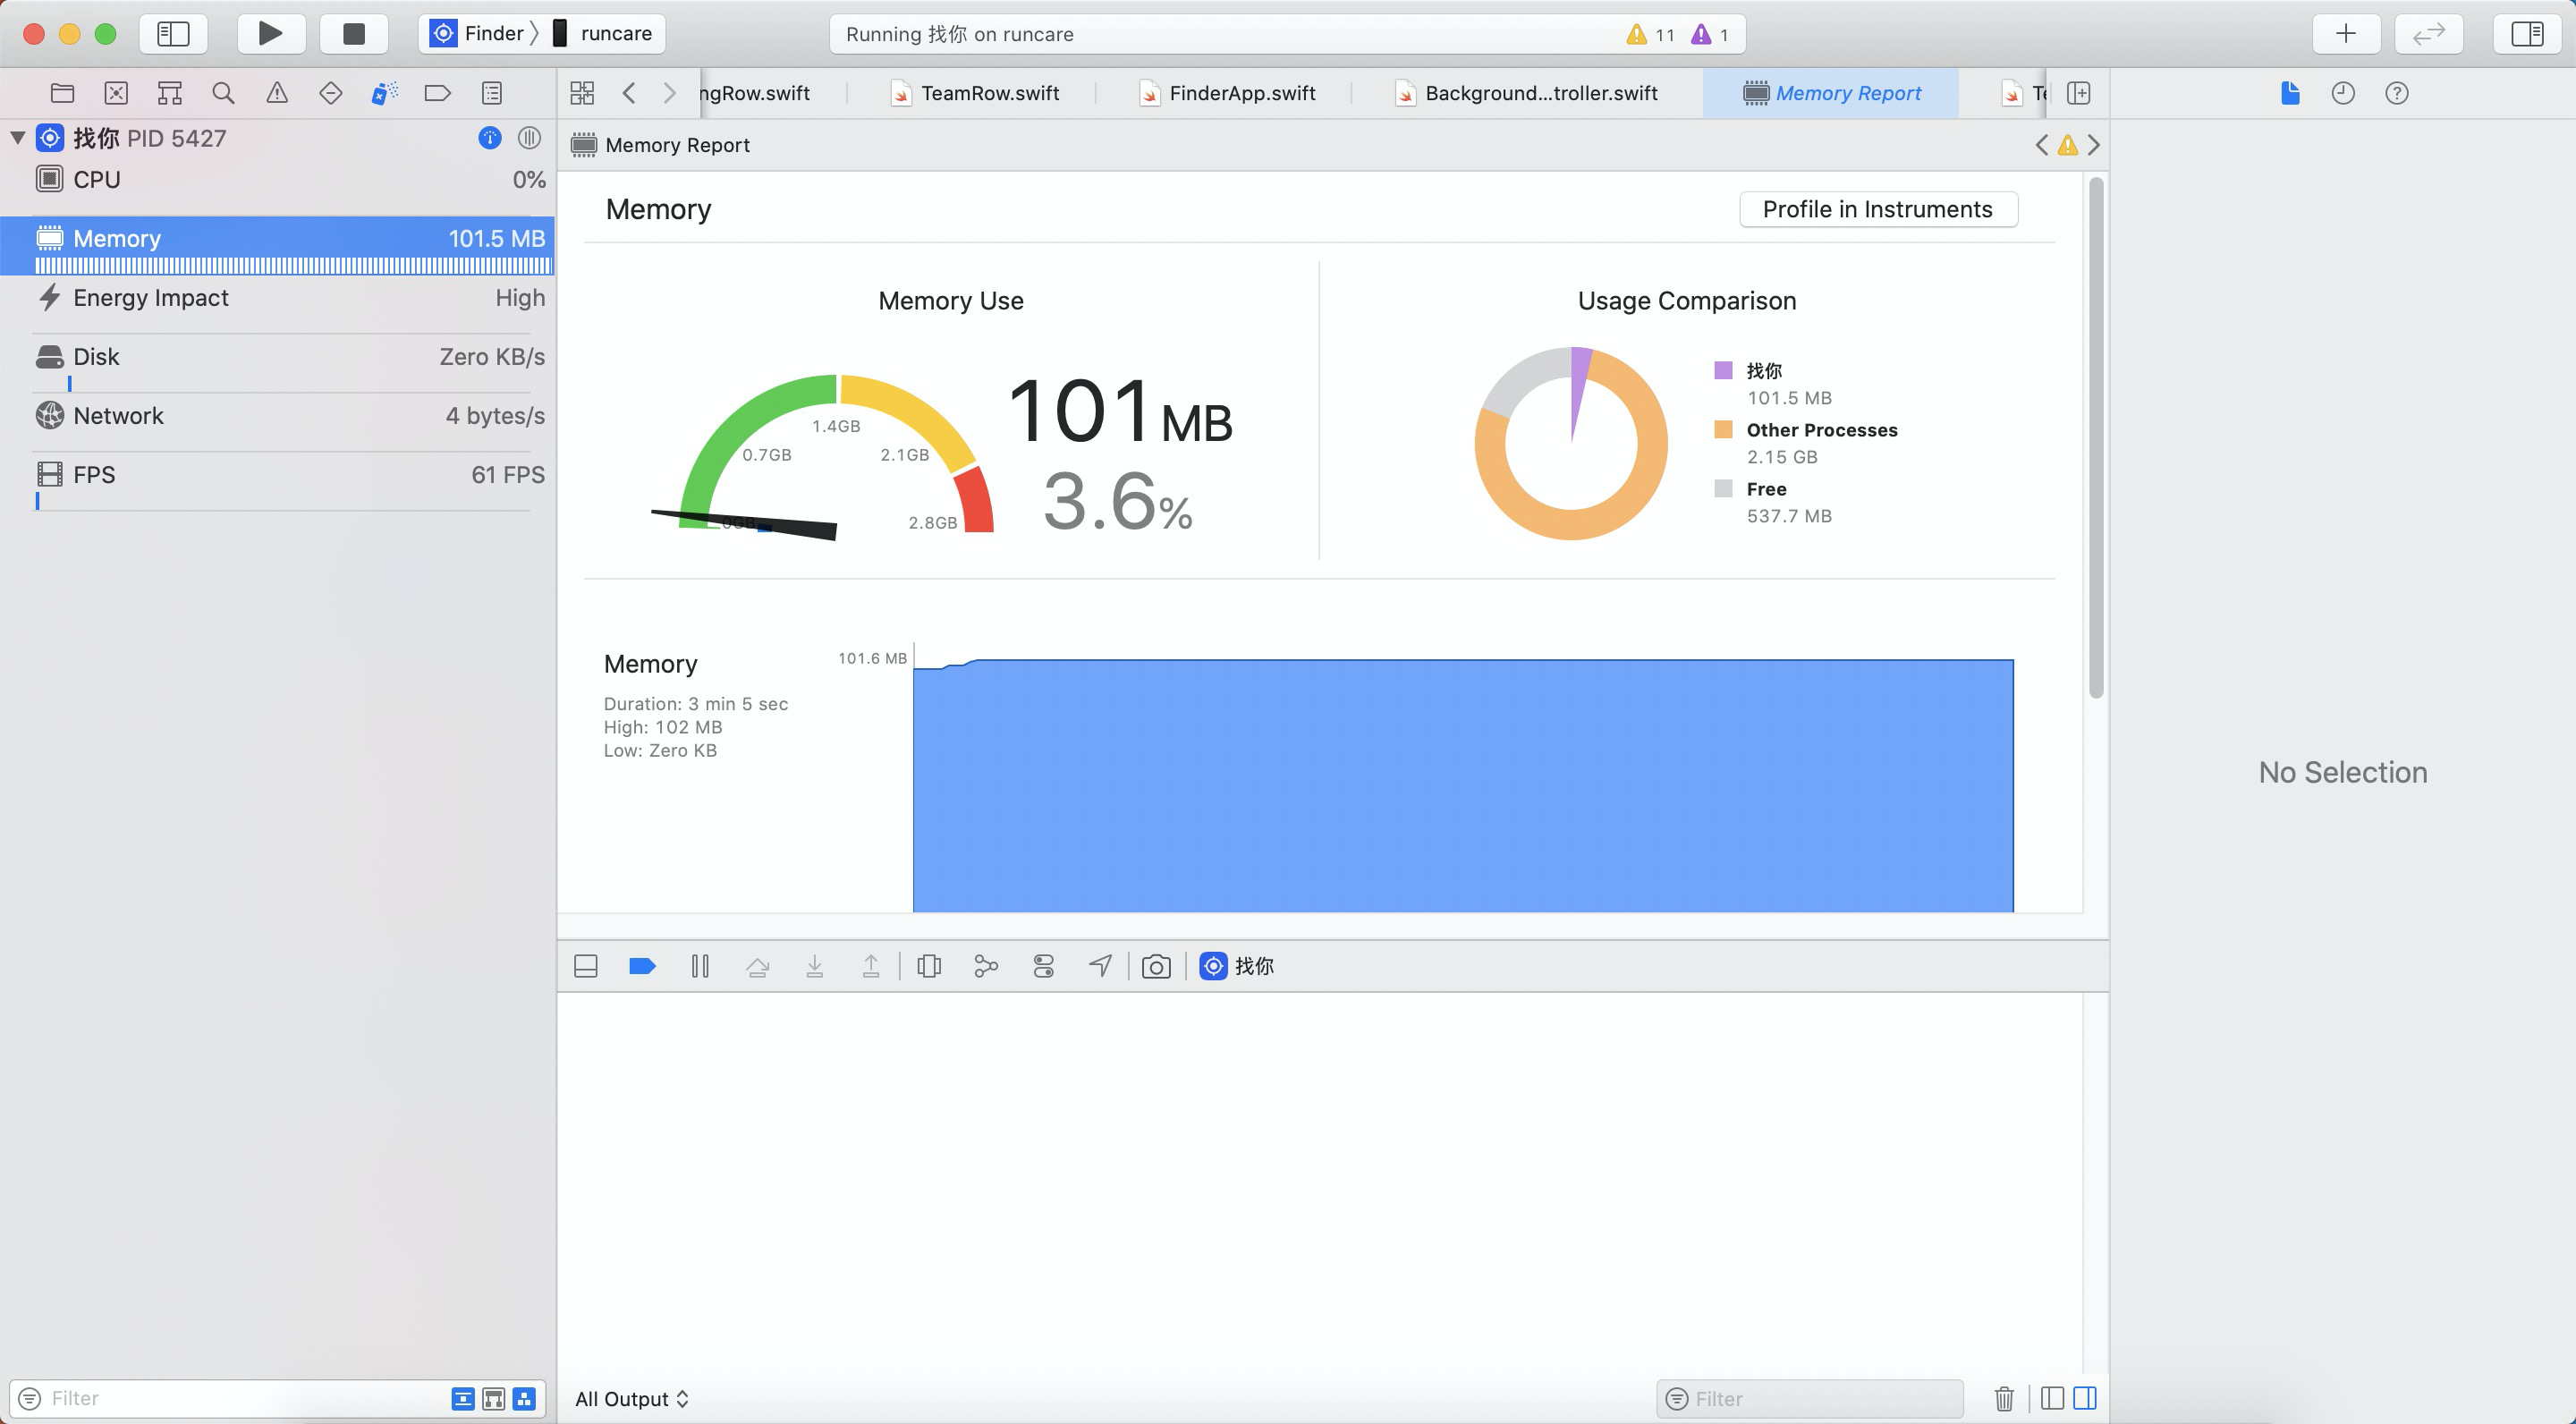The width and height of the screenshot is (2576, 1424).
Task: Hide the debug area
Action: [x=586, y=966]
